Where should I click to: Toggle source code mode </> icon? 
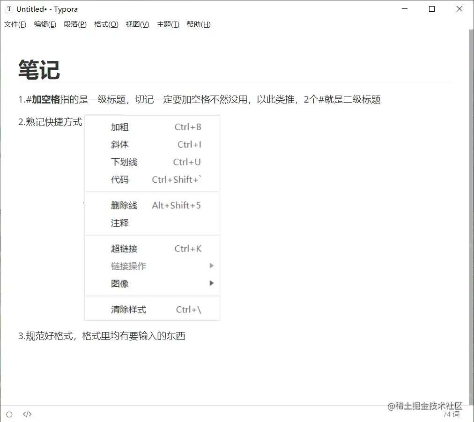pos(27,414)
